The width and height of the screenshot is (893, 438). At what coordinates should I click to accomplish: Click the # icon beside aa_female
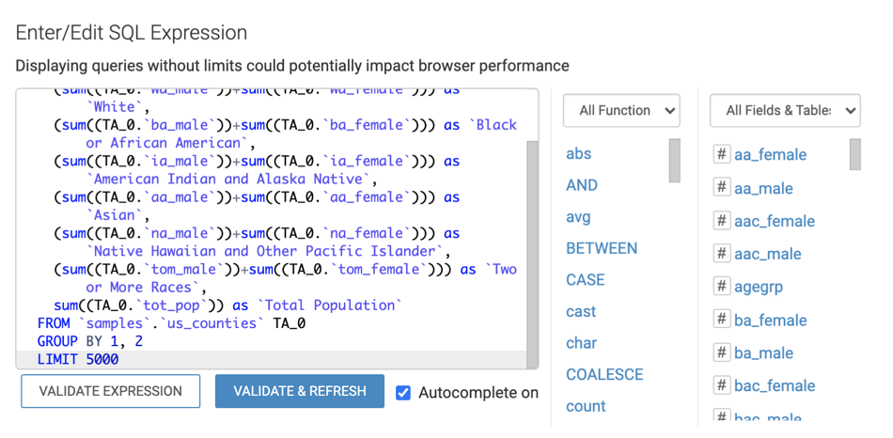(722, 154)
